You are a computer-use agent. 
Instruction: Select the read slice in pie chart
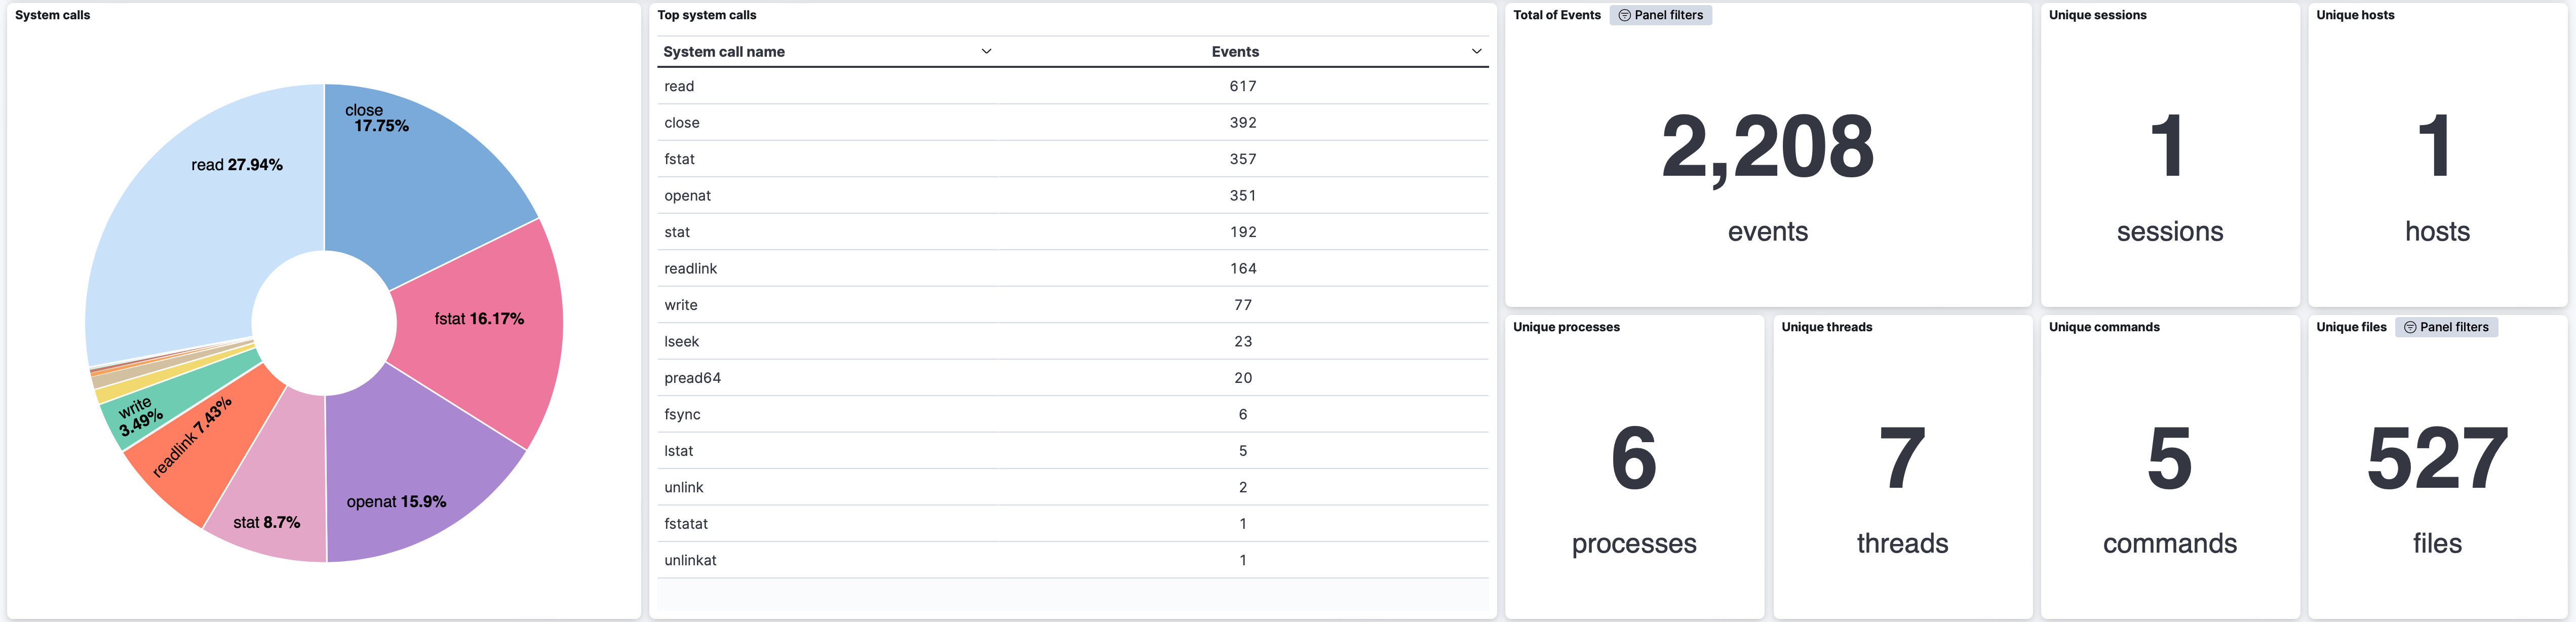(x=200, y=210)
